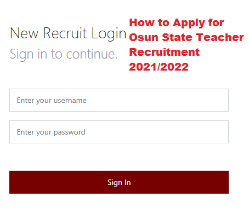Image resolution: width=249 pixels, height=209 pixels.
Task: Click the red 2021/2022 text
Action: pos(159,67)
